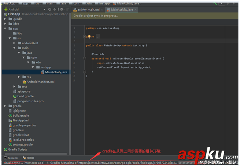Hide the Project panel with the hide icon
Viewport: 240px width, 167px height.
[x=68, y=9]
